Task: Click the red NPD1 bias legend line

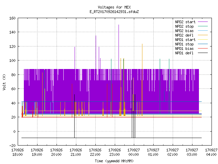Action: coord(203,49)
